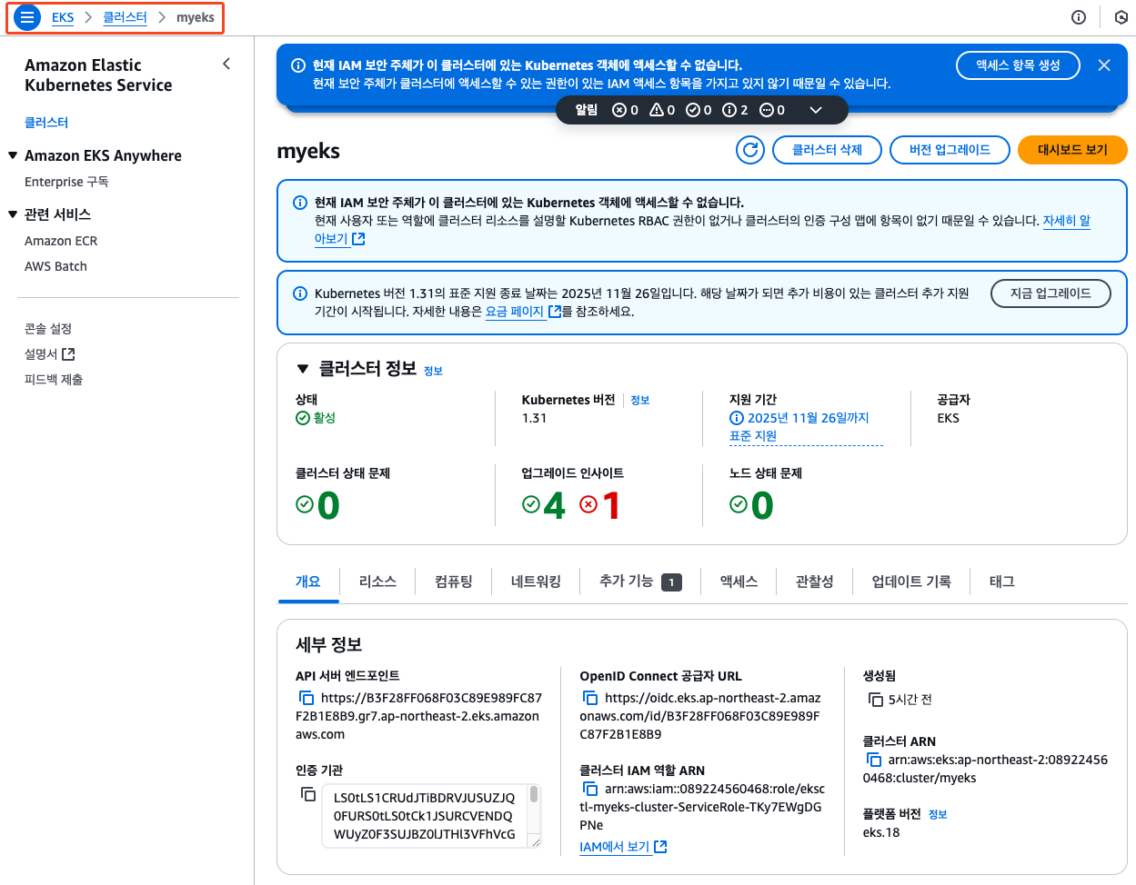Click the 클러스터 삭제 button
This screenshot has width=1136, height=885.
pos(827,150)
